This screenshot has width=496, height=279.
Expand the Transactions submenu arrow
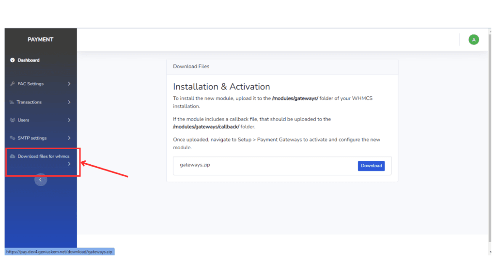[x=69, y=102]
